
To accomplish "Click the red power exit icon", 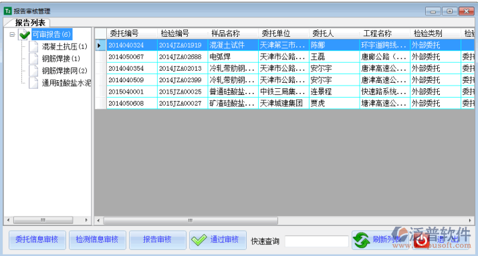I will pyautogui.click(x=423, y=241).
